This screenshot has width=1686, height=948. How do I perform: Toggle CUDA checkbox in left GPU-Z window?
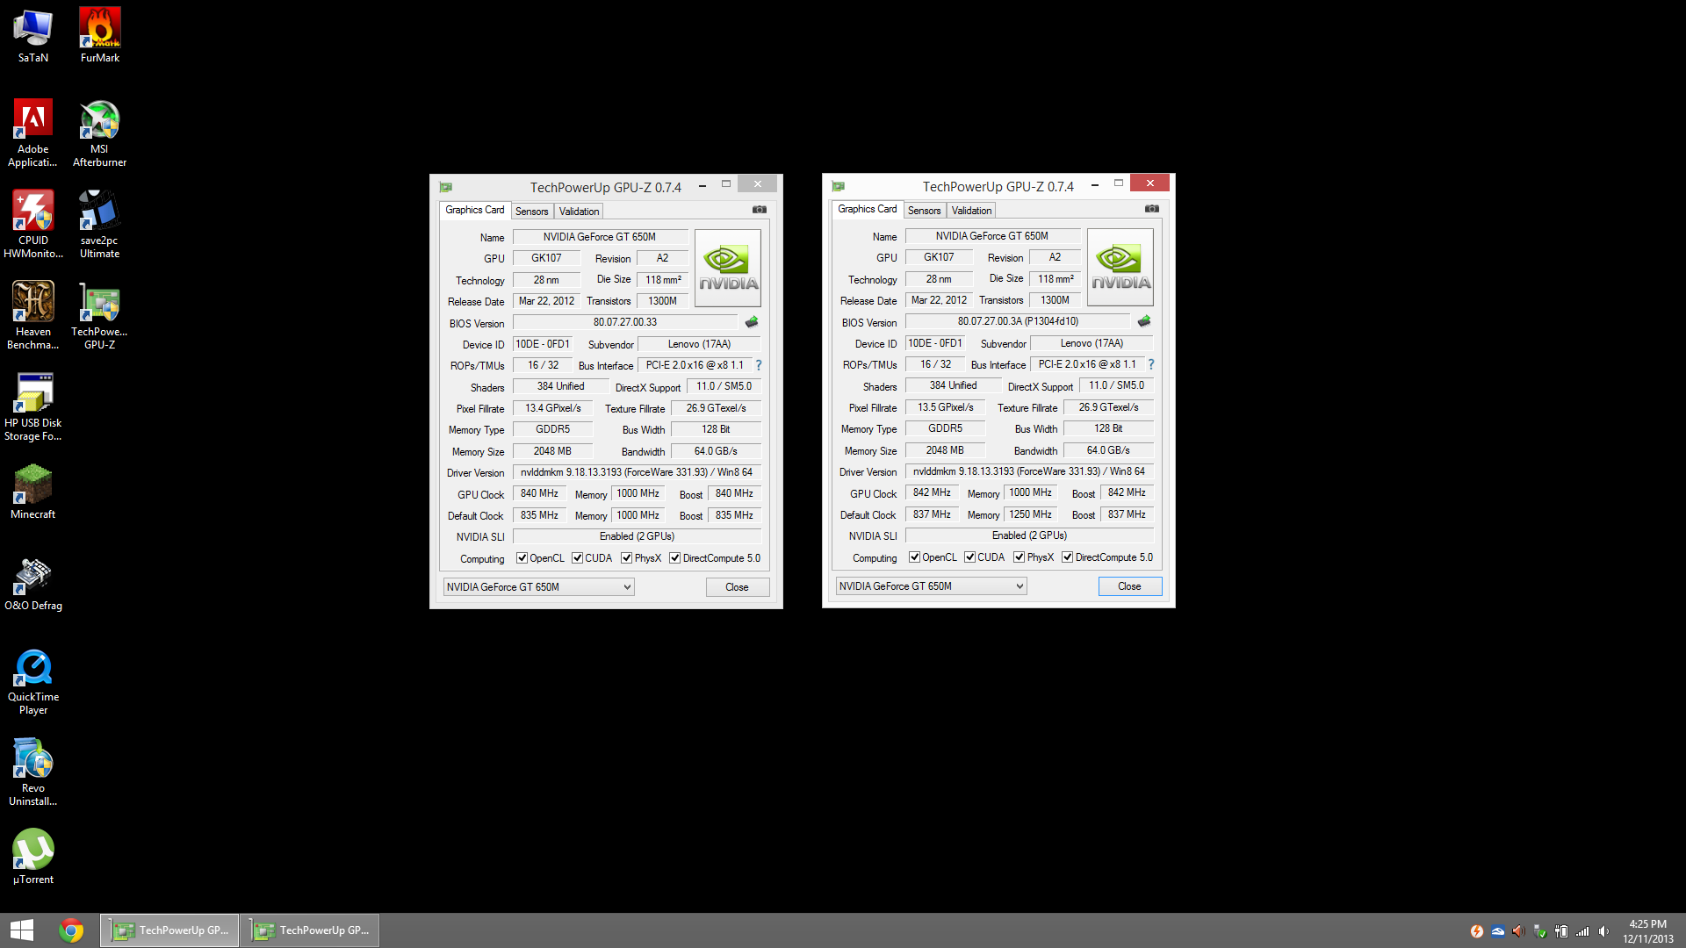pos(577,558)
